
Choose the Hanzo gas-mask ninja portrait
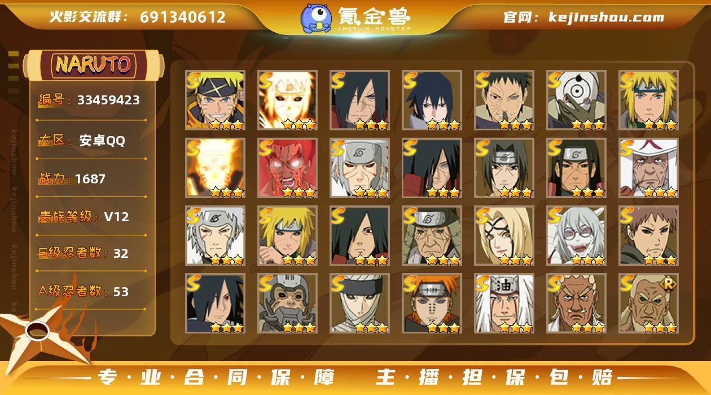tap(287, 303)
